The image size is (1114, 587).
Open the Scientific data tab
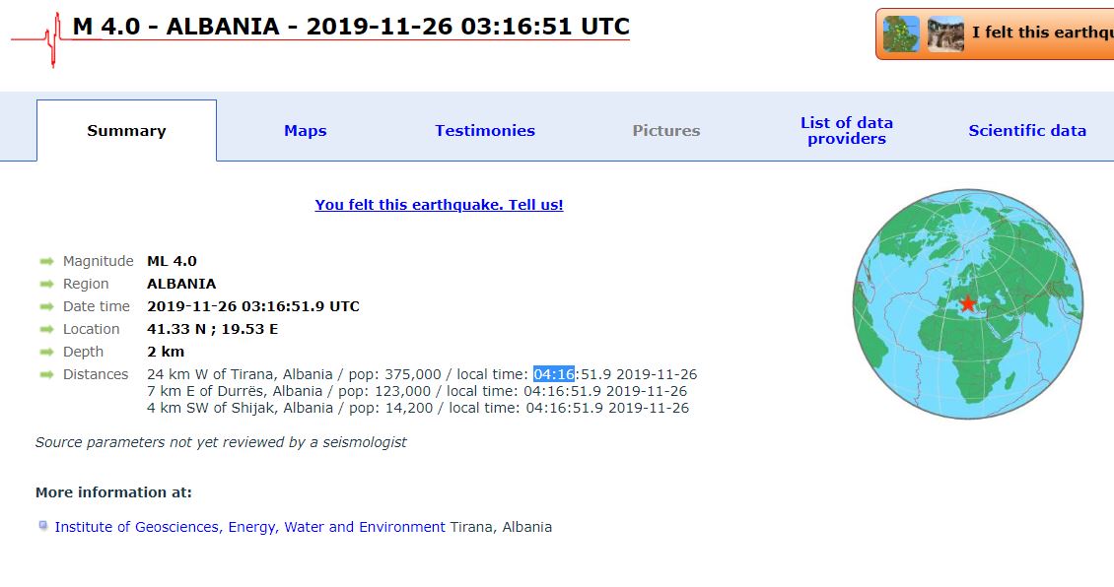pos(1027,131)
